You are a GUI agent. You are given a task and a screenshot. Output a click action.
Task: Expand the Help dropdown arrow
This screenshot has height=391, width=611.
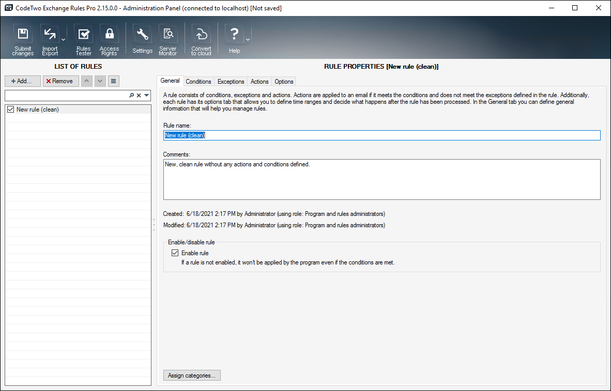pos(248,40)
